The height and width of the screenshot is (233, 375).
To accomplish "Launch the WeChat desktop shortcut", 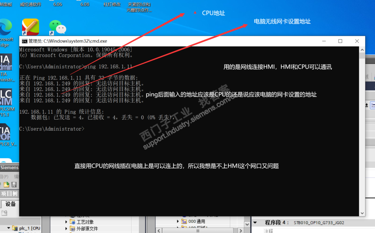I will (x=58, y=27).
